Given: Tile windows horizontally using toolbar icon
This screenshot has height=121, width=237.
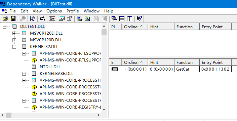Looking at the screenshot, I should point(122,19).
